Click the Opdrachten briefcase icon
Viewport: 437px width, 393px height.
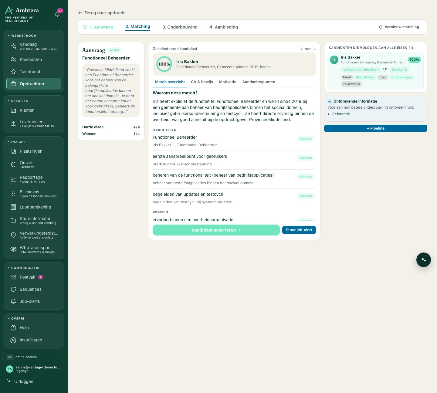tap(13, 84)
